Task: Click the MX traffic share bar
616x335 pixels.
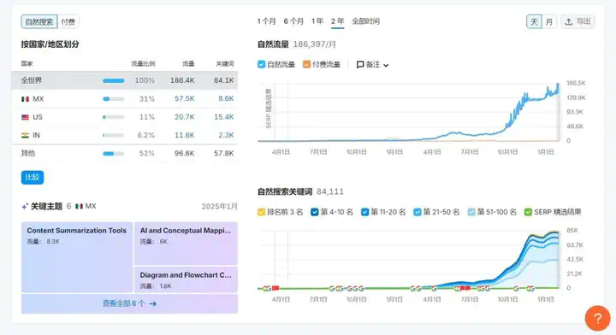Action: [x=114, y=99]
